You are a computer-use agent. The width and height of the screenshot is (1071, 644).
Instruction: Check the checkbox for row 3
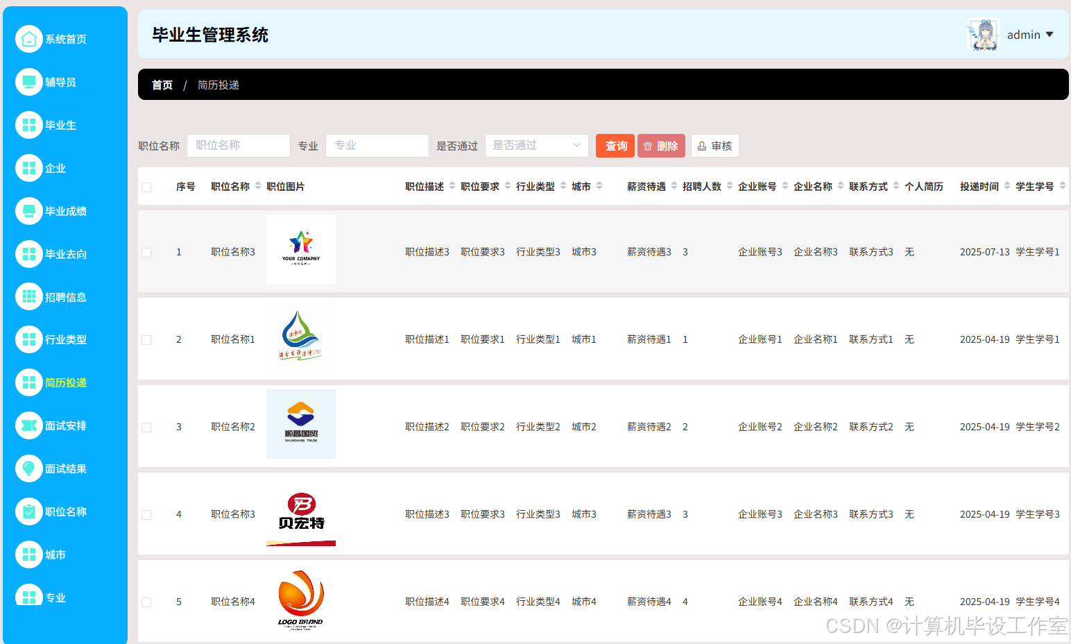(x=146, y=427)
